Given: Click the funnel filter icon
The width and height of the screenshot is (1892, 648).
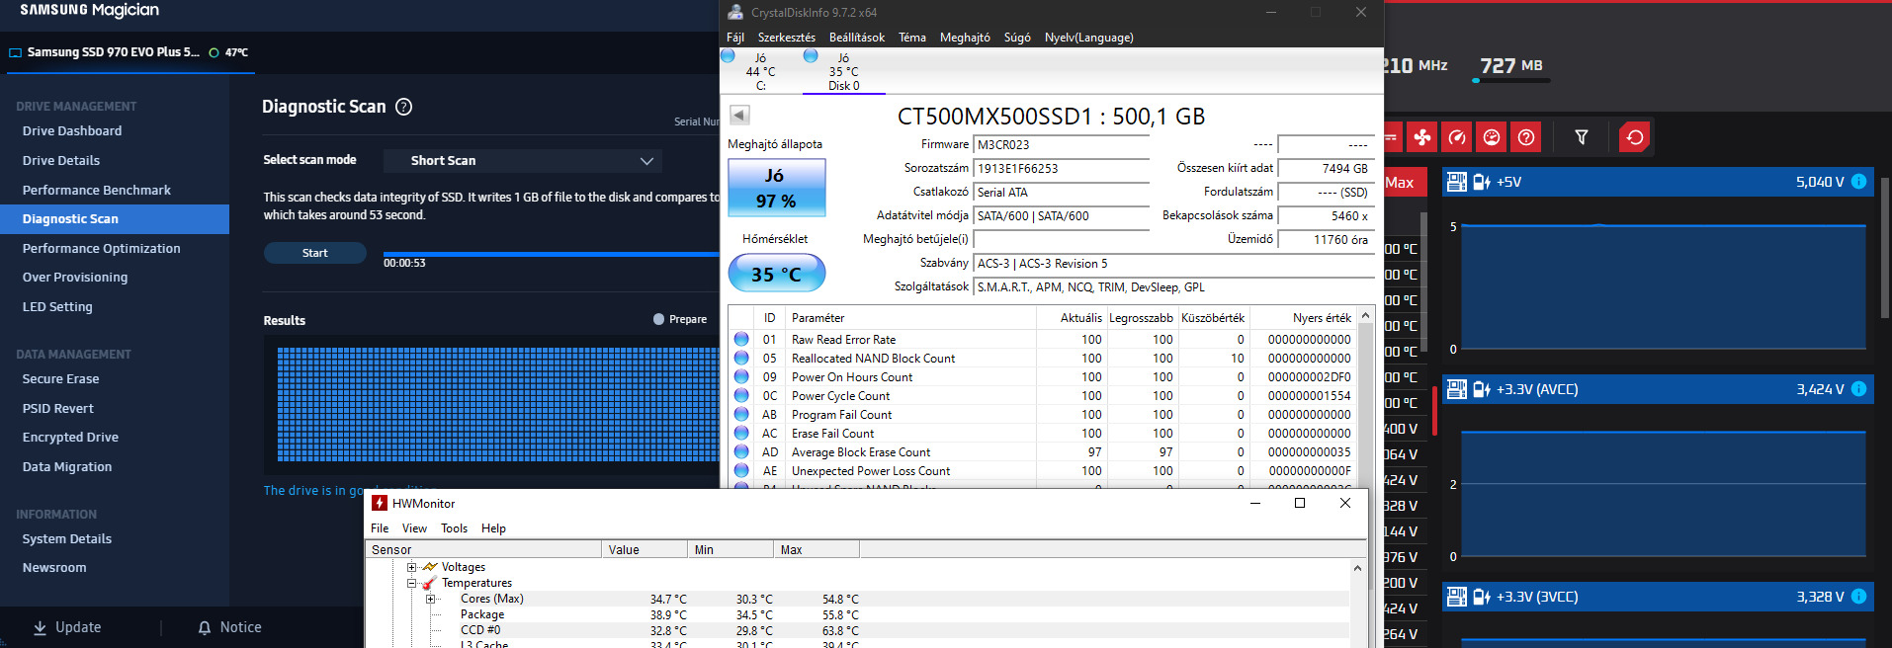Looking at the screenshot, I should tap(1582, 137).
